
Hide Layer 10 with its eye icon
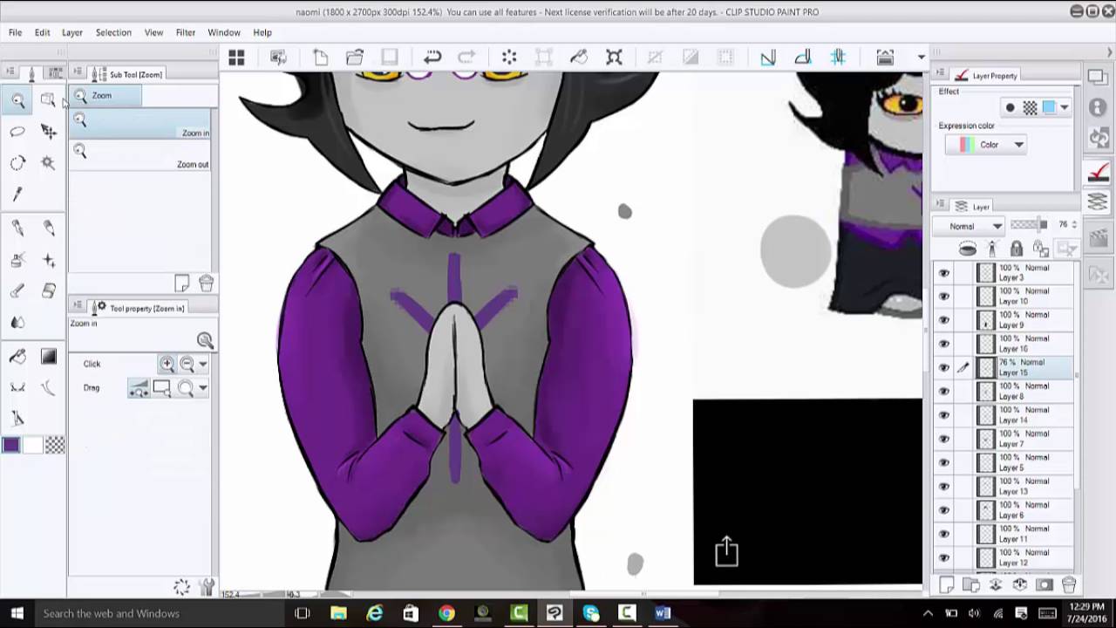(x=944, y=297)
